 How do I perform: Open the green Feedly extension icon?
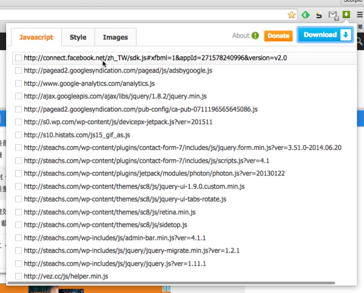point(306,15)
